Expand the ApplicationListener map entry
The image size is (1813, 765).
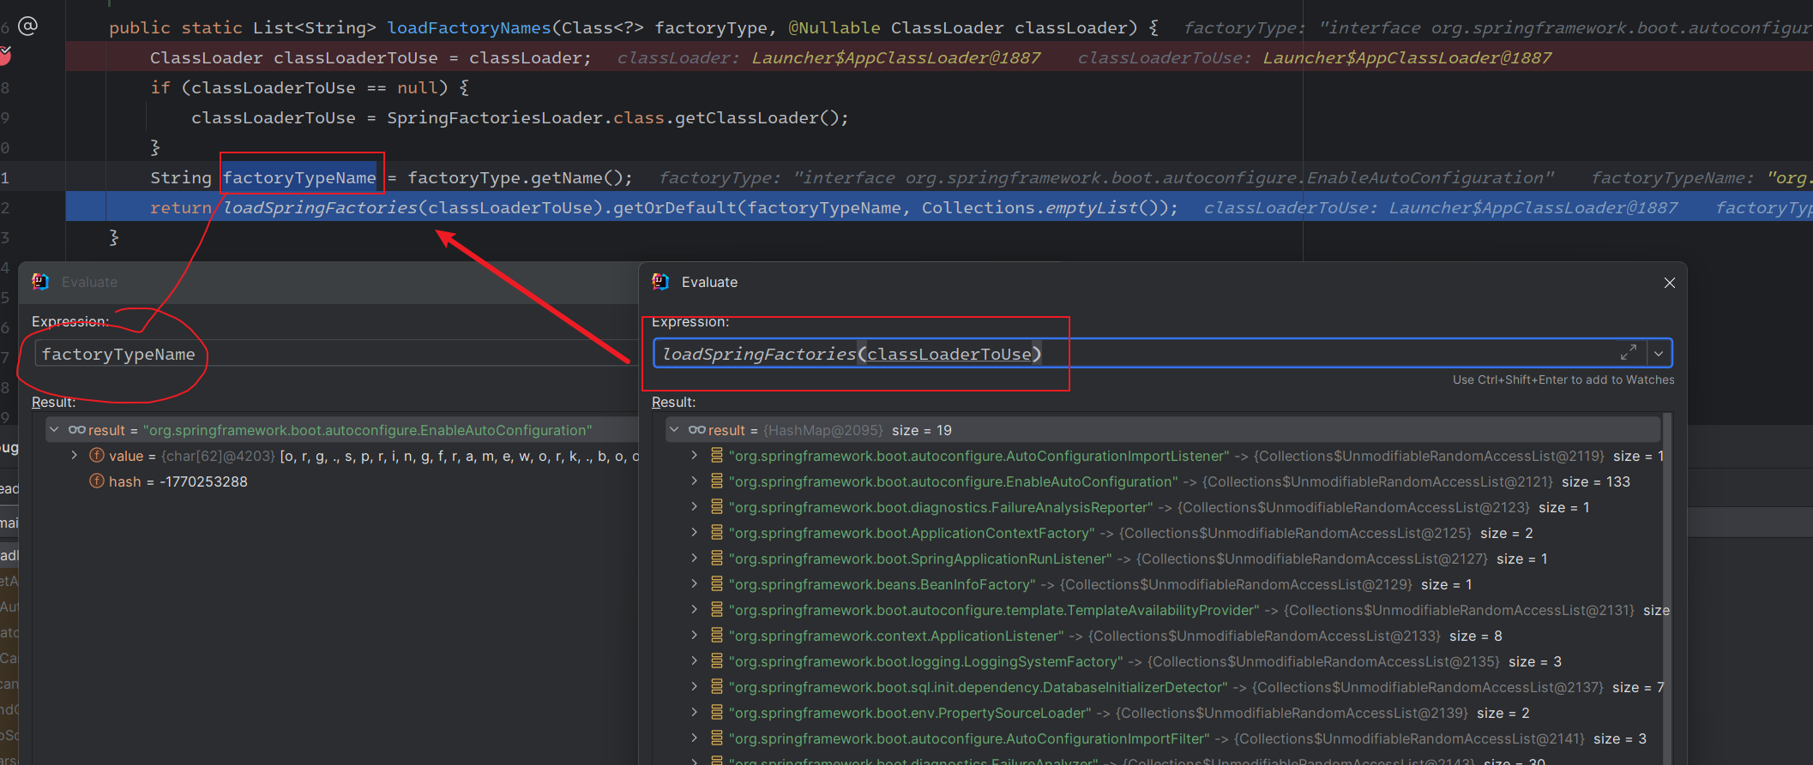[695, 636]
